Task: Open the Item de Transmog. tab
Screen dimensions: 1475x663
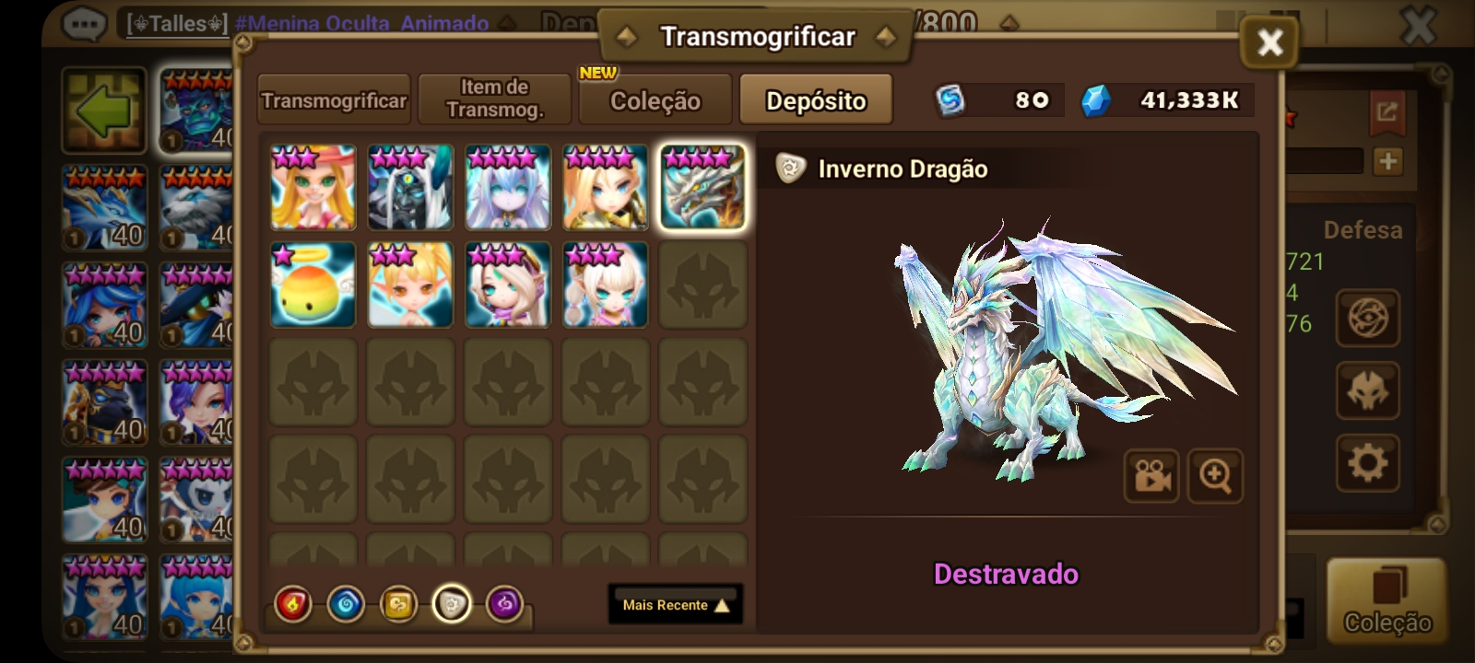Action: [x=495, y=99]
